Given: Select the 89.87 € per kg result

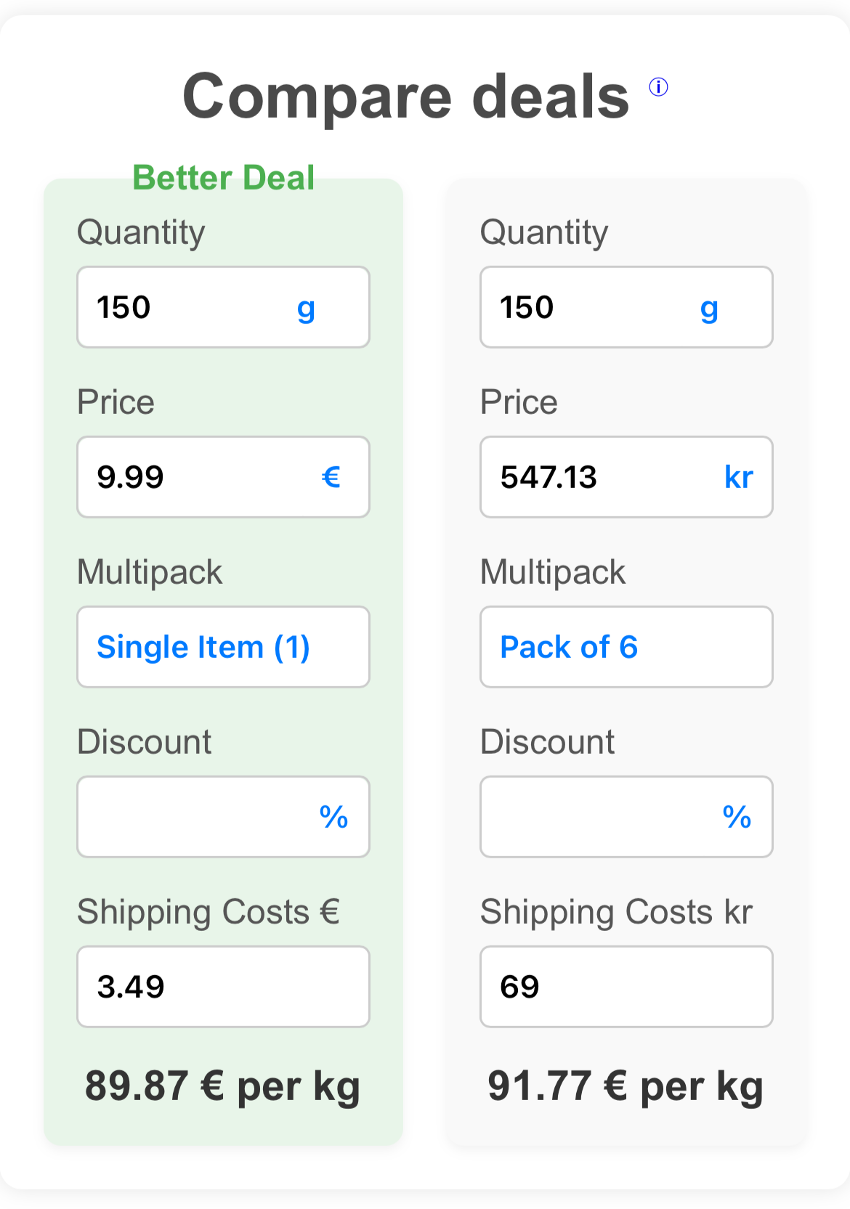Looking at the screenshot, I should 222,1087.
